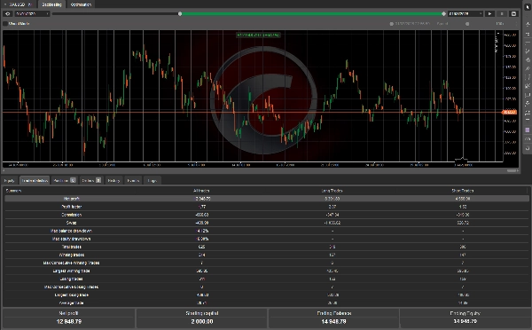The height and width of the screenshot is (330, 532).
Task: Click the chart horizontal scrollbar thumb
Action: click(512, 171)
